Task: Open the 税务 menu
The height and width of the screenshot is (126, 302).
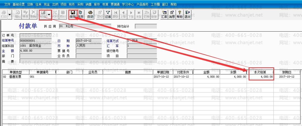Action: [72, 4]
